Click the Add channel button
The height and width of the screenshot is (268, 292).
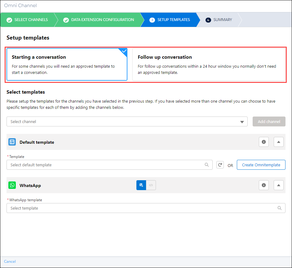click(269, 121)
